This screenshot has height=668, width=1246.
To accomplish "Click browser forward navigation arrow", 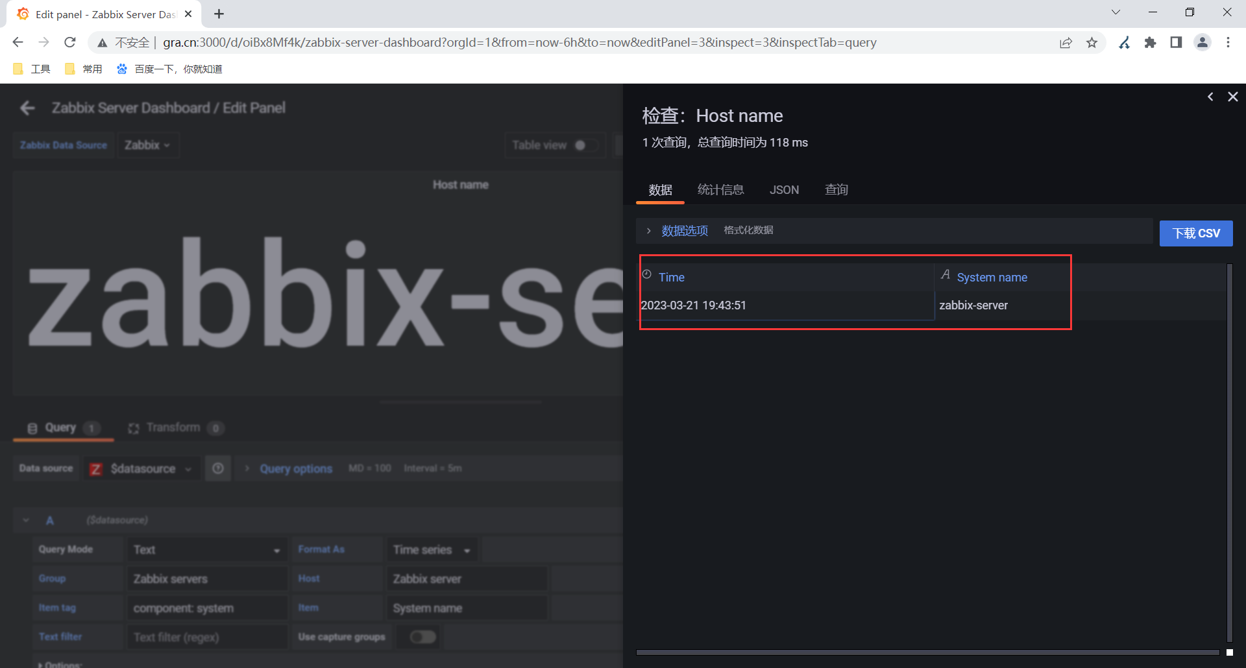I will [43, 42].
